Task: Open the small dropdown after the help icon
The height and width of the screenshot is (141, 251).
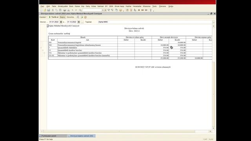Action: [124, 11]
